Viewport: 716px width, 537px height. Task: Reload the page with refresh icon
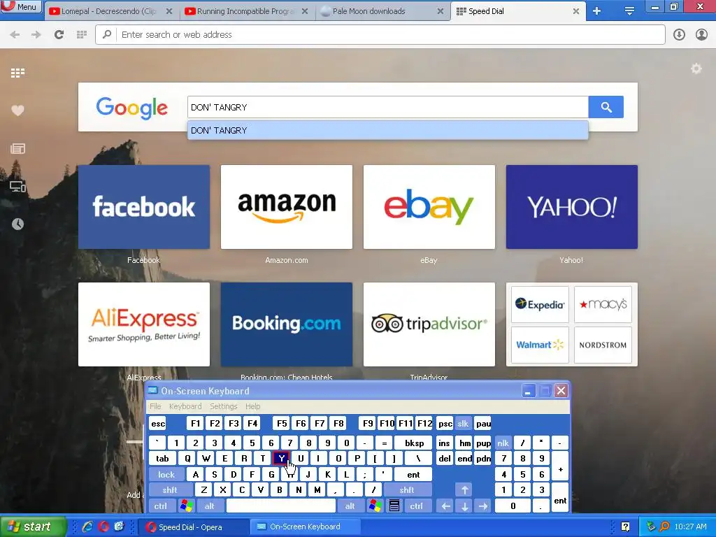click(x=59, y=35)
